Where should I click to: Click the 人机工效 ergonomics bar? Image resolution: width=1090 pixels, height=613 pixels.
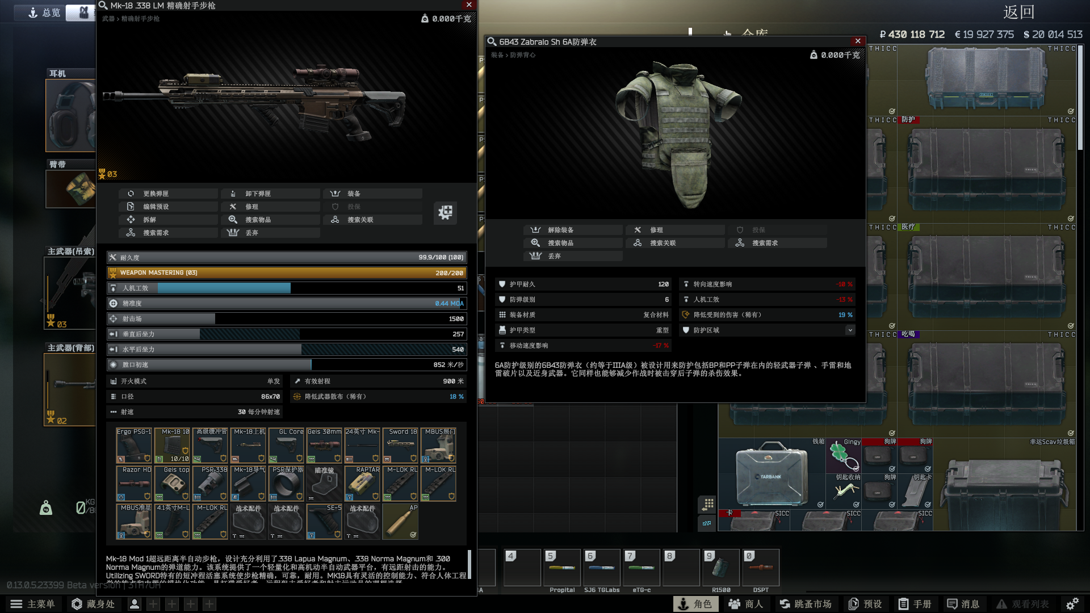click(x=287, y=288)
